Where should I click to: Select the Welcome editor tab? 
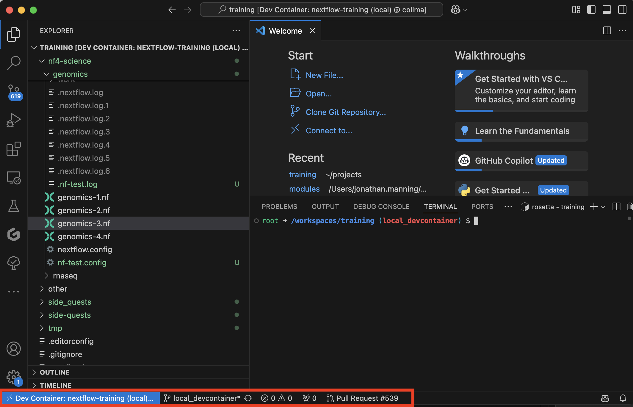[285, 31]
